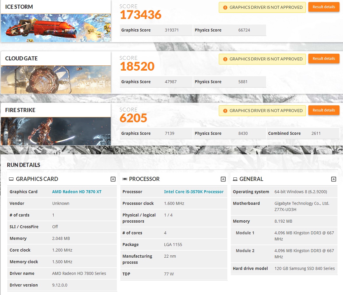This screenshot has height=295, width=343.
Task: Click TDP value 77 W
Action: (x=169, y=274)
